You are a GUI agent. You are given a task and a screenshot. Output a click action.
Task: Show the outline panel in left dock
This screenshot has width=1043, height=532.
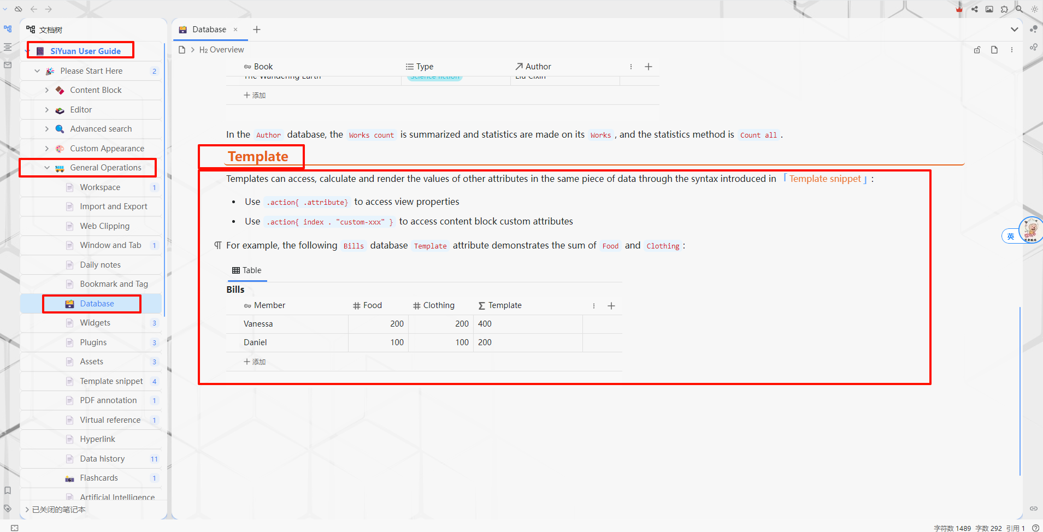pyautogui.click(x=8, y=47)
